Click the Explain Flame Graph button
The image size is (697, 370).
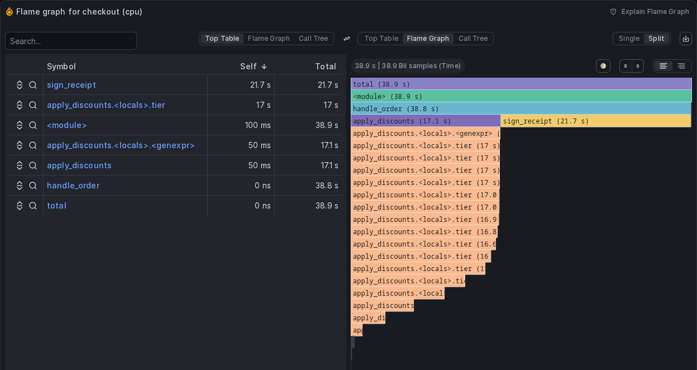point(649,12)
